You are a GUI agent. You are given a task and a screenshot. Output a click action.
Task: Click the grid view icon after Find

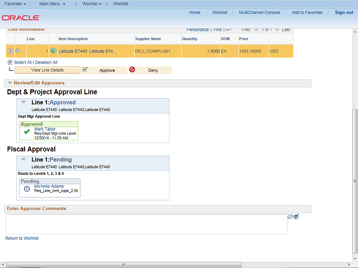(x=229, y=30)
